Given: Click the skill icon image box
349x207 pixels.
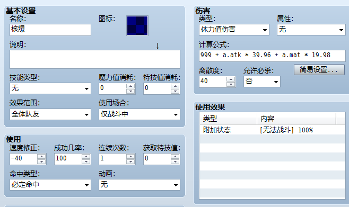Looking at the screenshot, I should [x=137, y=25].
